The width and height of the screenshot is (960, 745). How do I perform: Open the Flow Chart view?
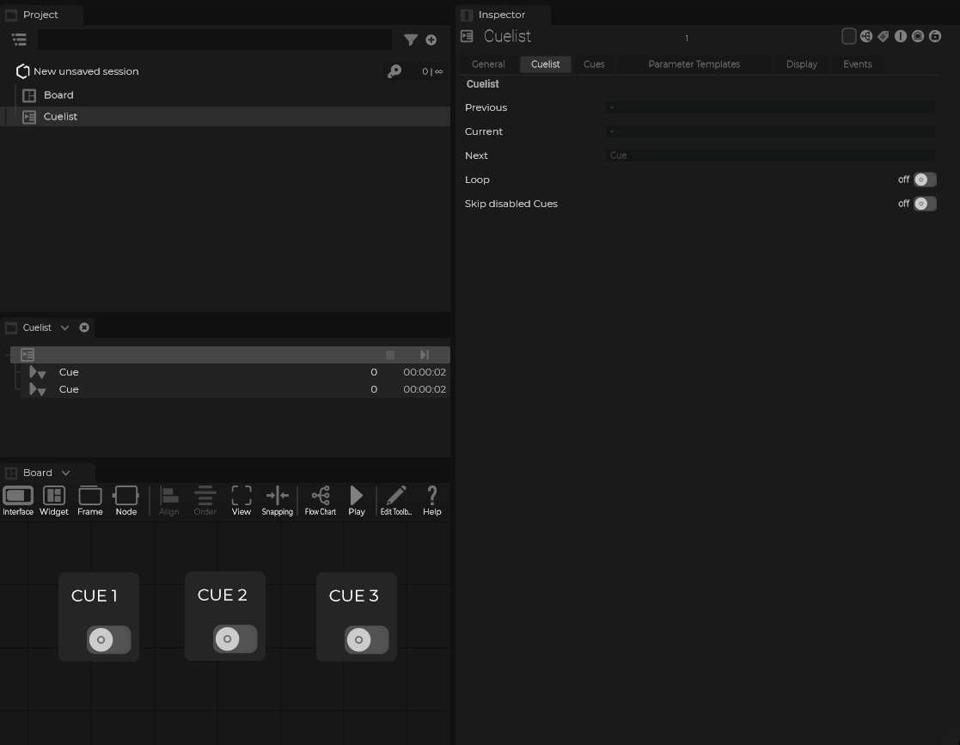pyautogui.click(x=320, y=500)
